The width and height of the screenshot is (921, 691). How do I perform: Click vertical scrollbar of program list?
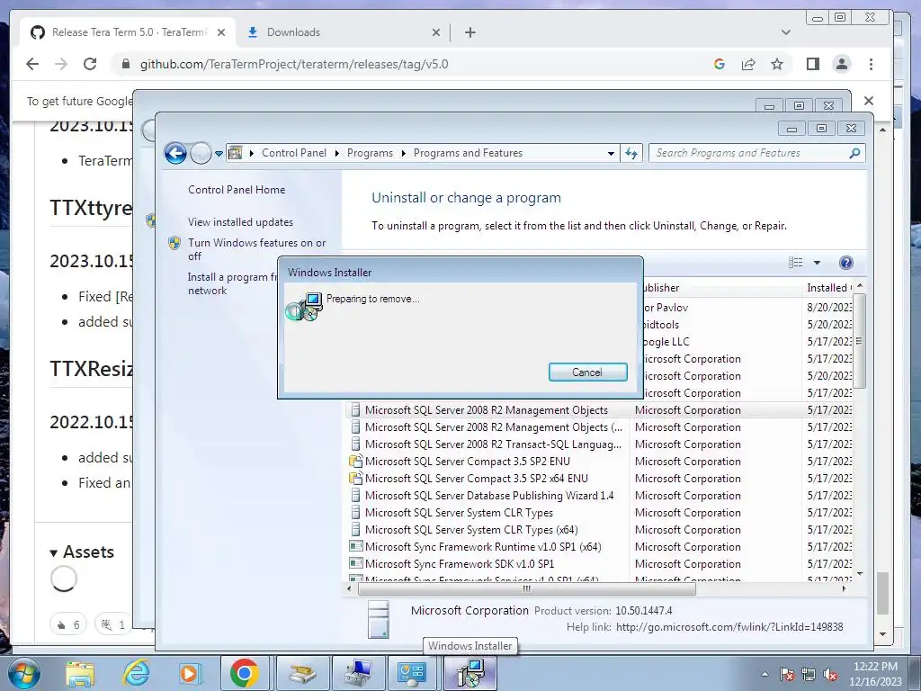point(859,341)
